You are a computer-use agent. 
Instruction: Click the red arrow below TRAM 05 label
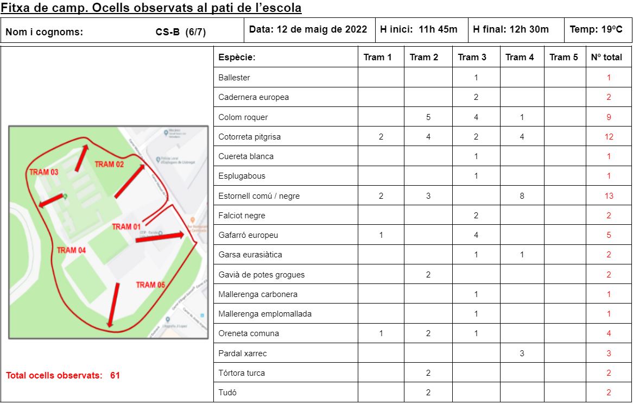tap(113, 305)
